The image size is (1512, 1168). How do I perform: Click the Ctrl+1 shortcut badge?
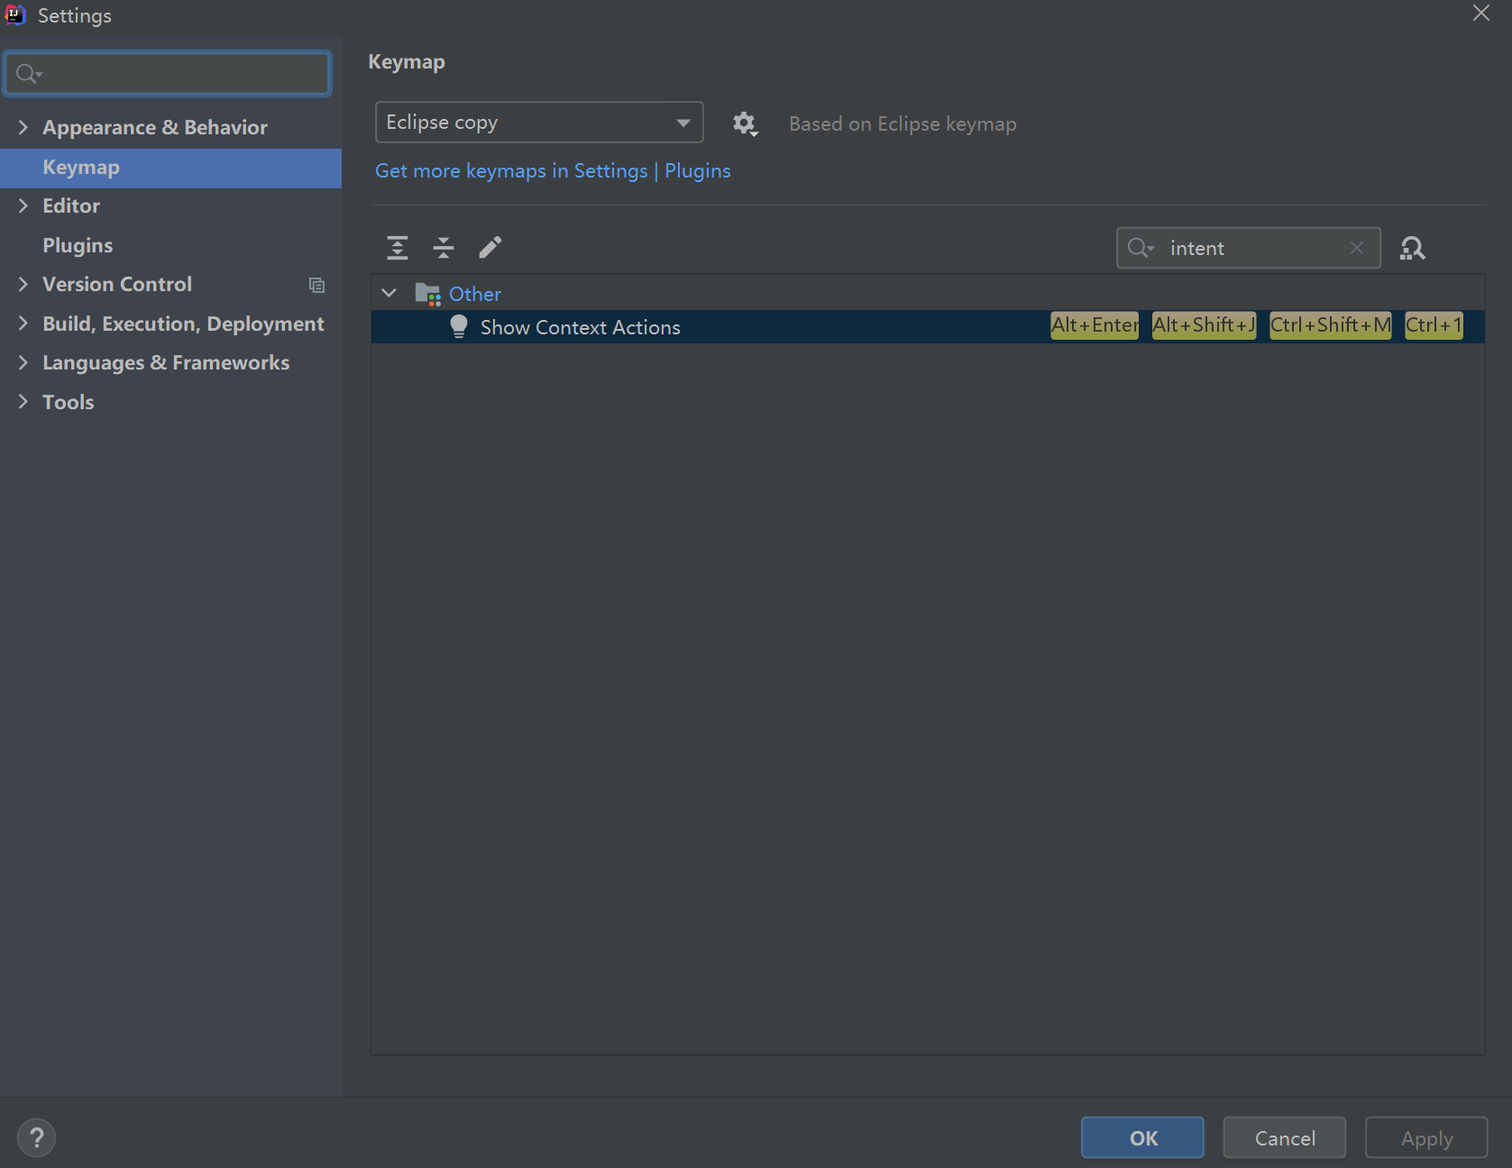click(1434, 325)
